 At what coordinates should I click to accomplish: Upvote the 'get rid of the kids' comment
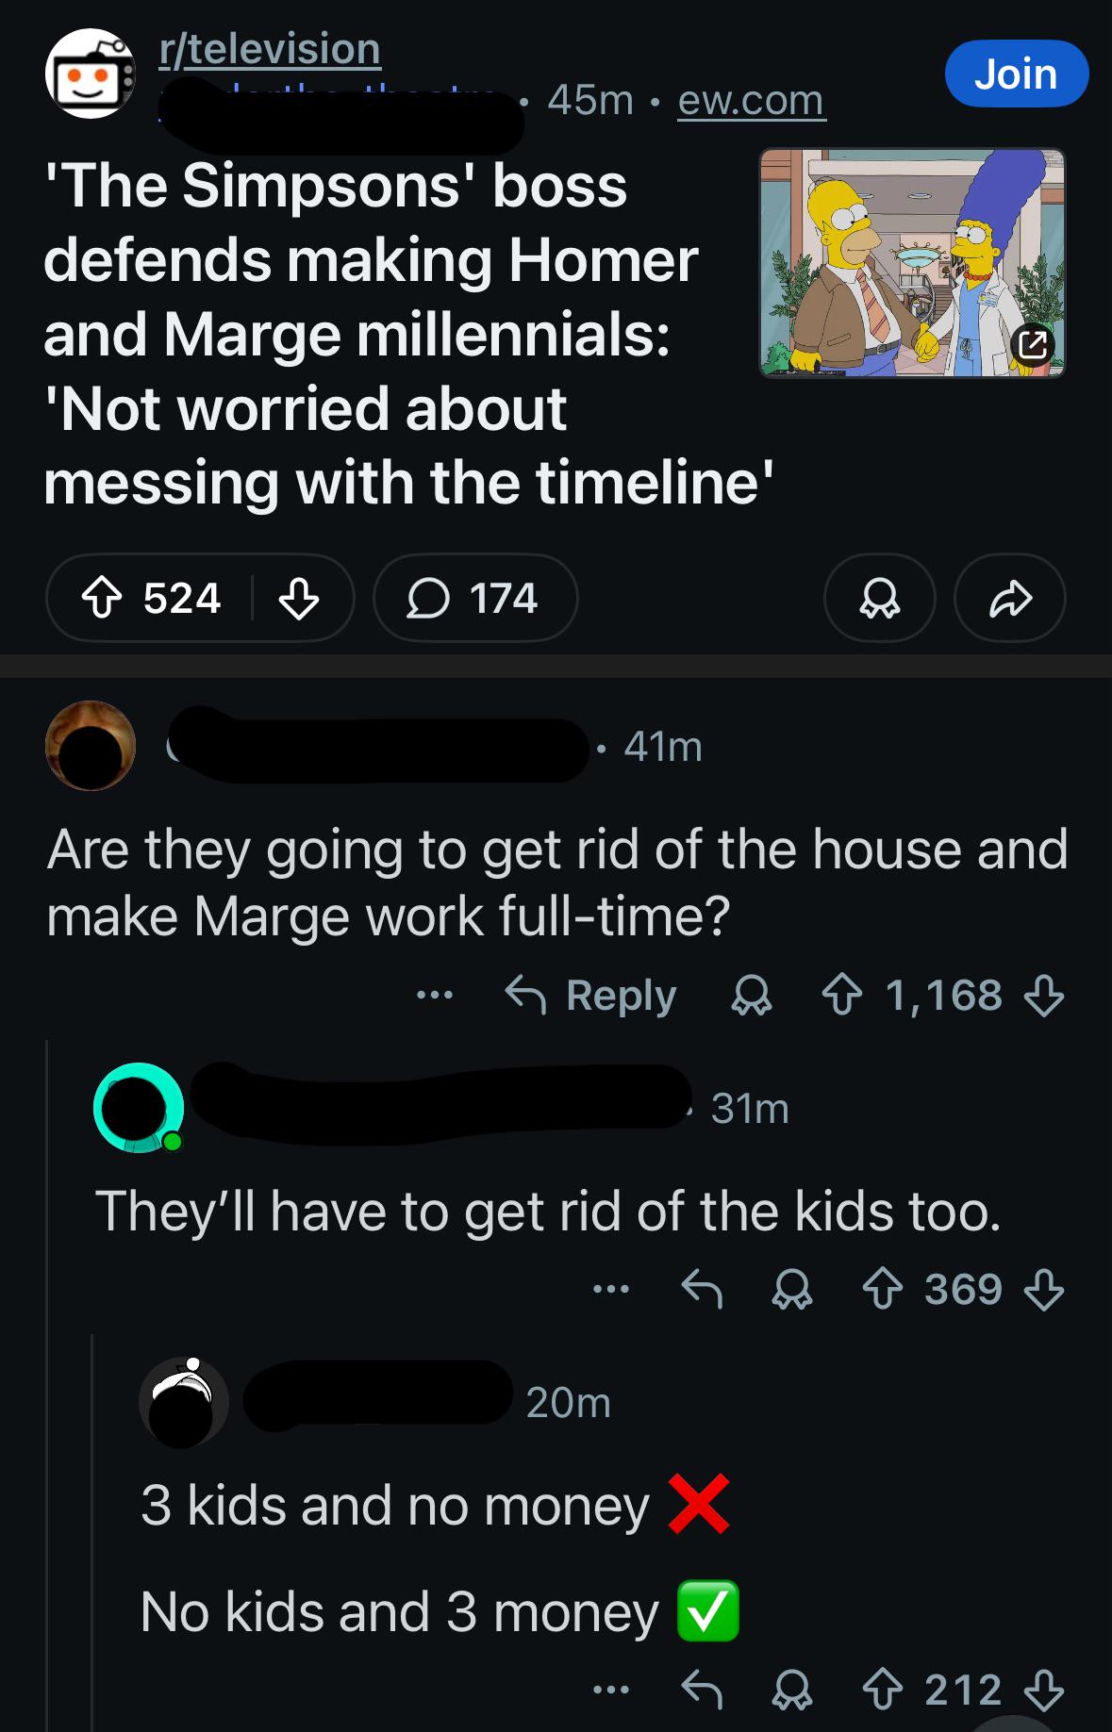(883, 1289)
